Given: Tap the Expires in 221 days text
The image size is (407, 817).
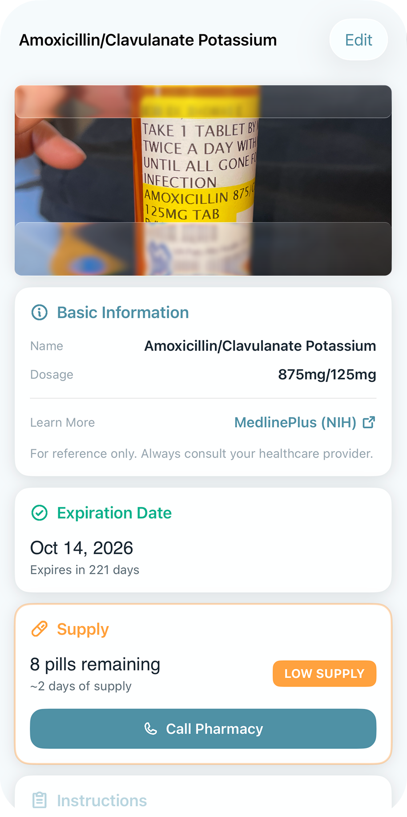Looking at the screenshot, I should pos(85,570).
